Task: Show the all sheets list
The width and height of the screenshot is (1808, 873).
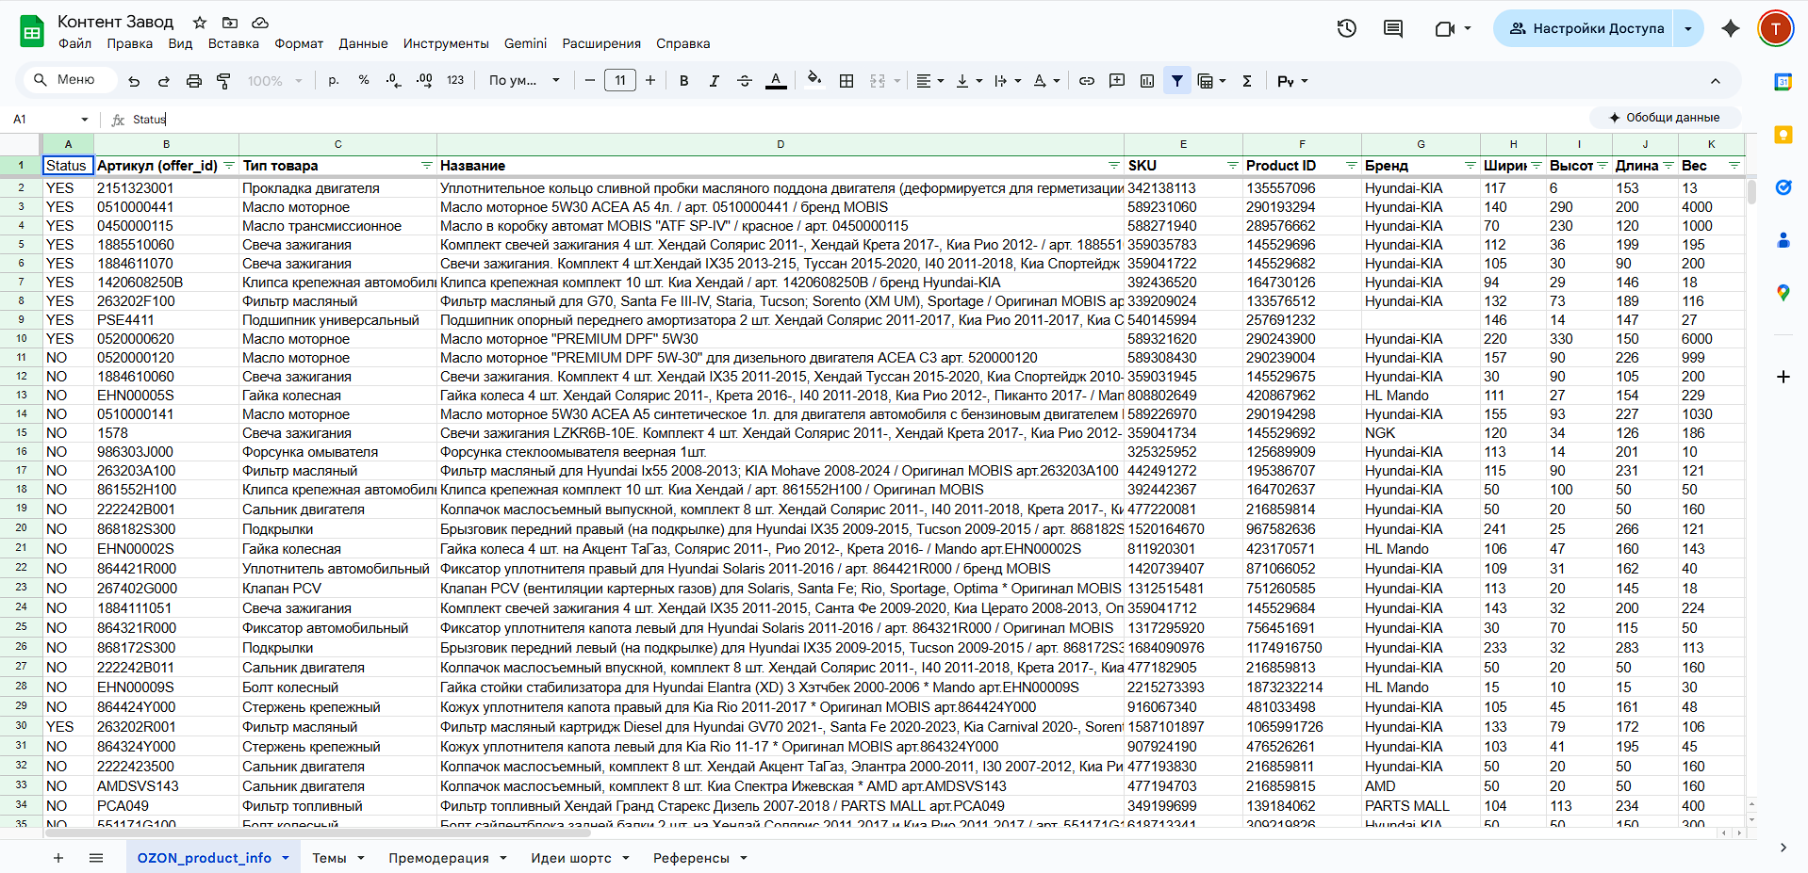Action: pos(96,858)
